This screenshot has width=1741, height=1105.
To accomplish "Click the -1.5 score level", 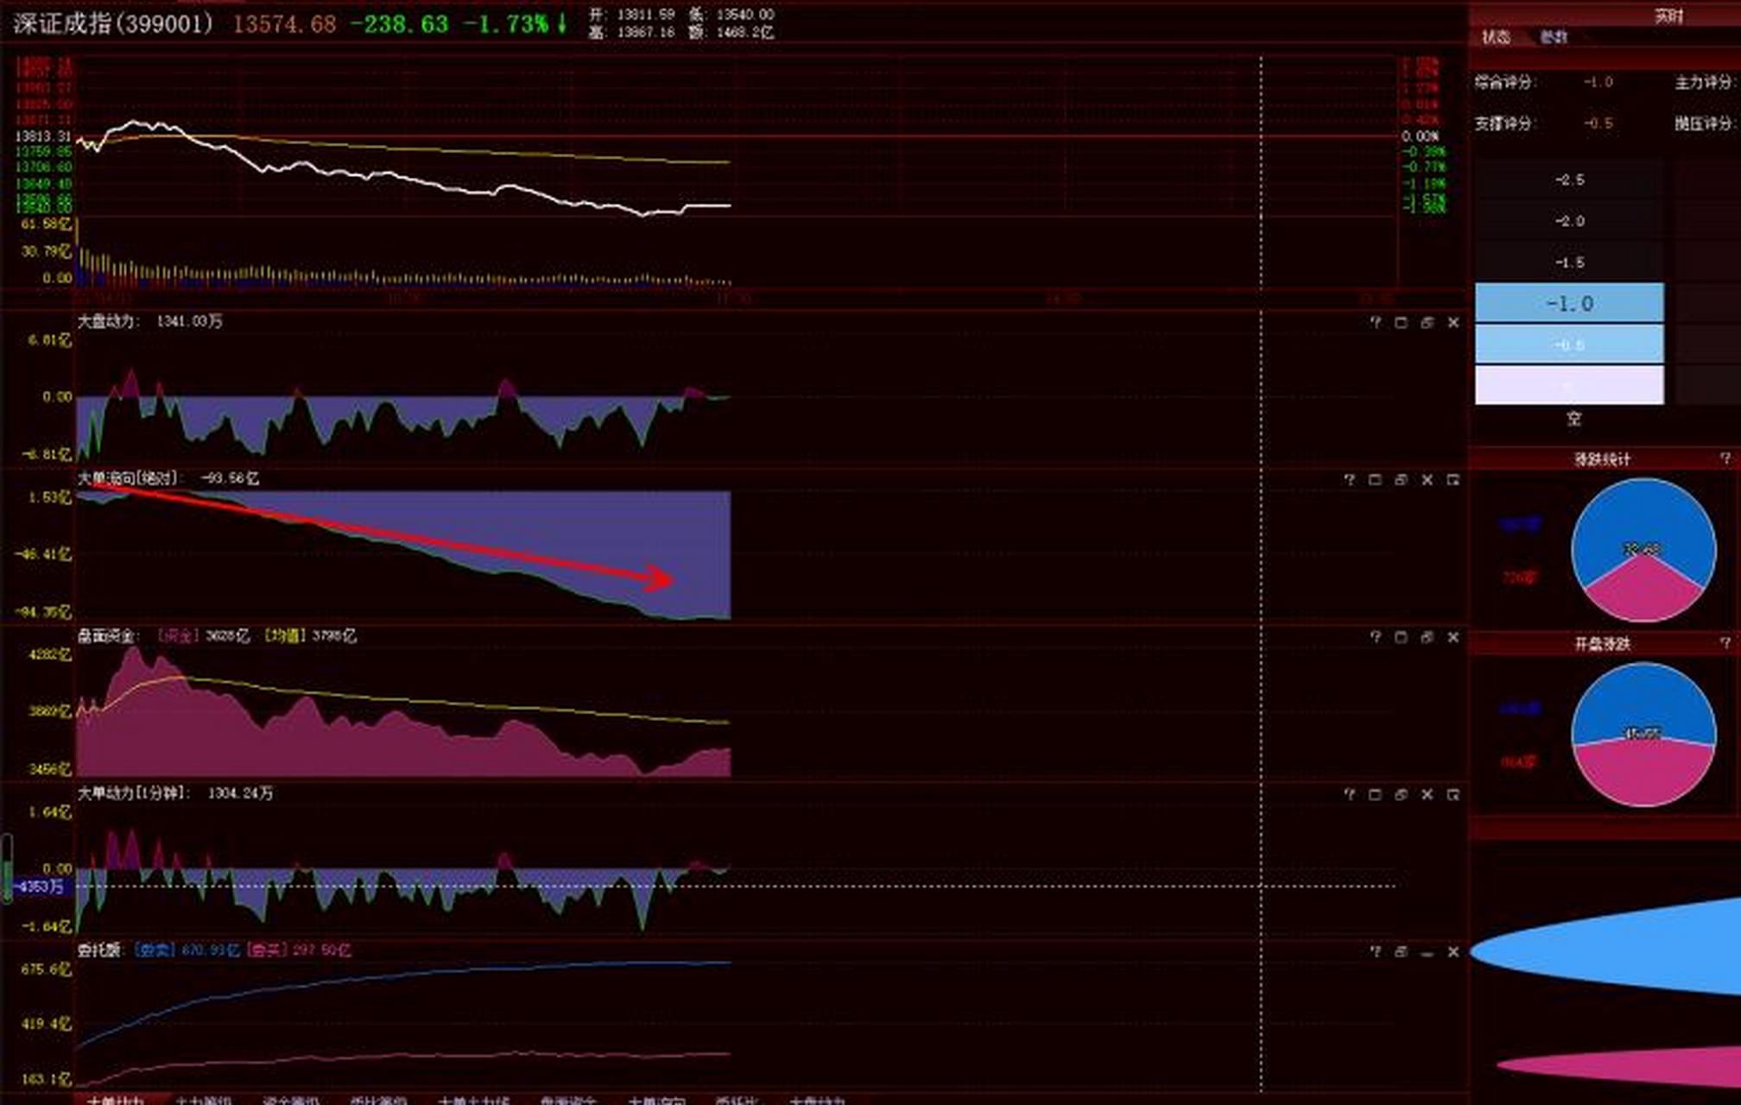I will point(1569,262).
